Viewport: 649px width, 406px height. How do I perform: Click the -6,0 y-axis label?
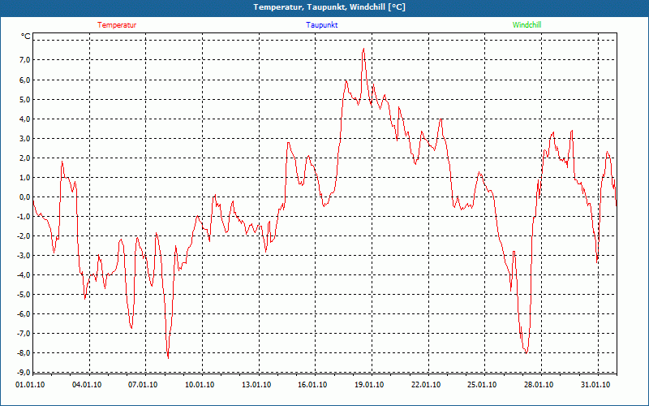(24, 314)
